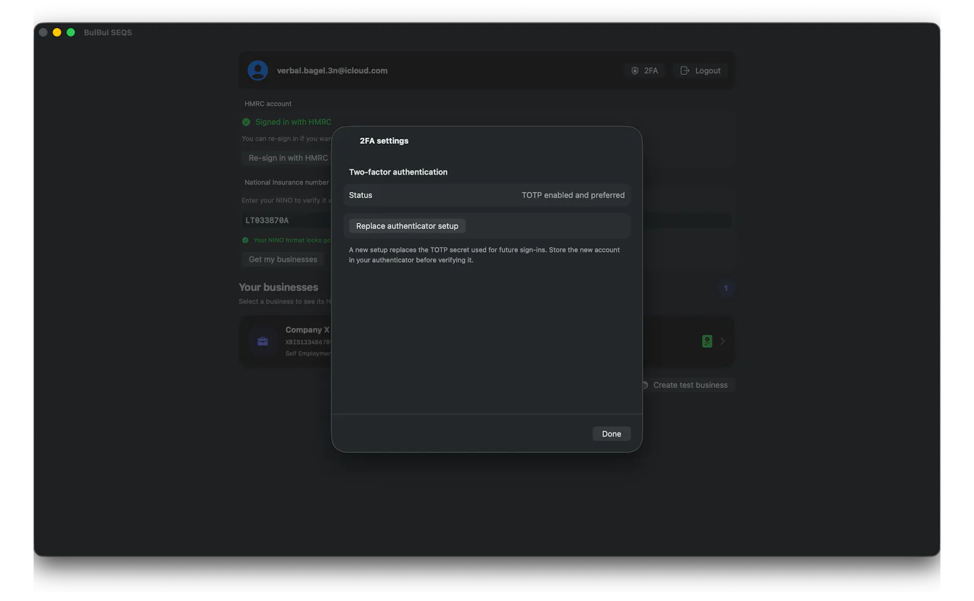Click Replace authenticator setup button
The image size is (974, 601).
coord(407,226)
